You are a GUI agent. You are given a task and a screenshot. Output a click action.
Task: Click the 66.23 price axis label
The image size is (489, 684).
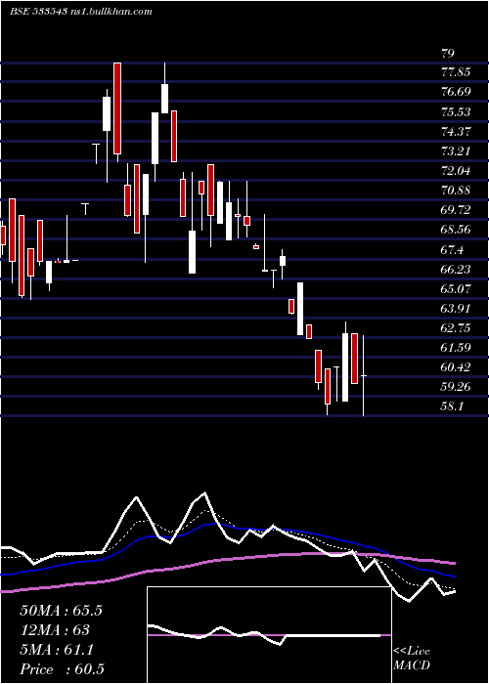pos(456,269)
